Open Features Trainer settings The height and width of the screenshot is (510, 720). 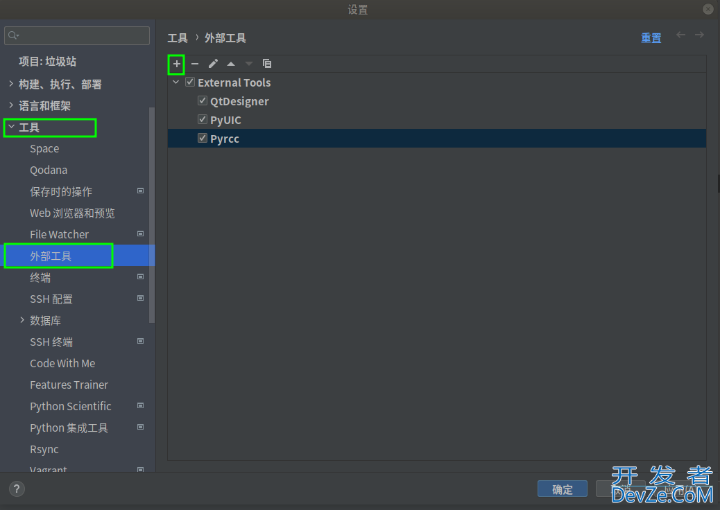[x=69, y=385]
